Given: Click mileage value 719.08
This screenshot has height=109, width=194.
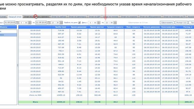Looking at the screenshot, I should (x=61, y=30).
